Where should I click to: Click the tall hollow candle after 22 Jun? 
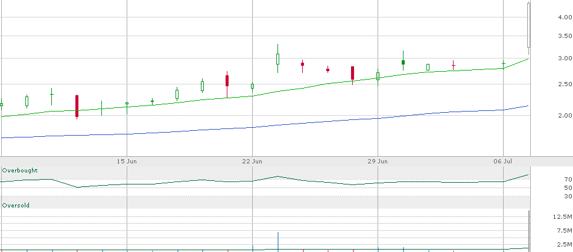277,59
